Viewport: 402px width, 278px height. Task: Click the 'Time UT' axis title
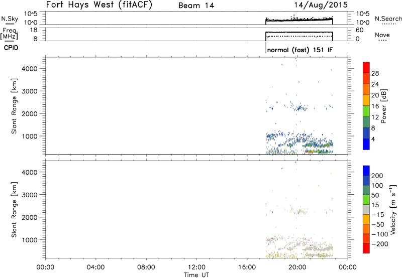(196, 275)
